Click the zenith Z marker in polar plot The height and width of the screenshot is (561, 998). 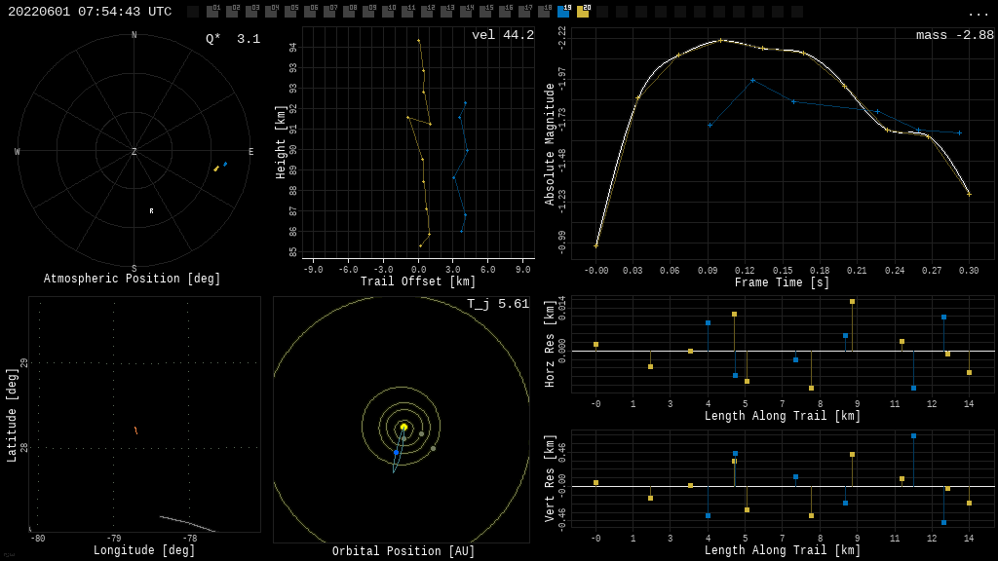(x=134, y=152)
